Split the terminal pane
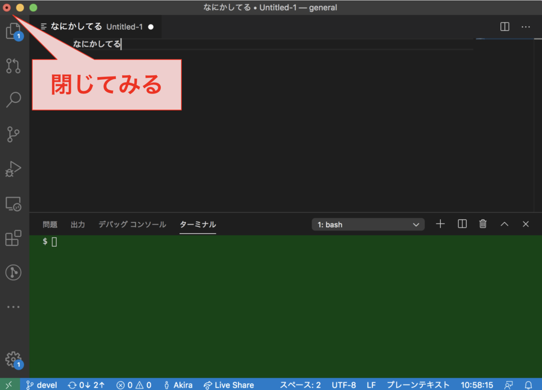Screen dimensions: 542x390 click(462, 224)
